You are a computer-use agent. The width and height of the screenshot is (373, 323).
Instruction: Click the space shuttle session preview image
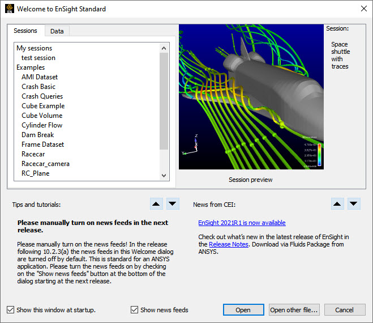(x=251, y=97)
